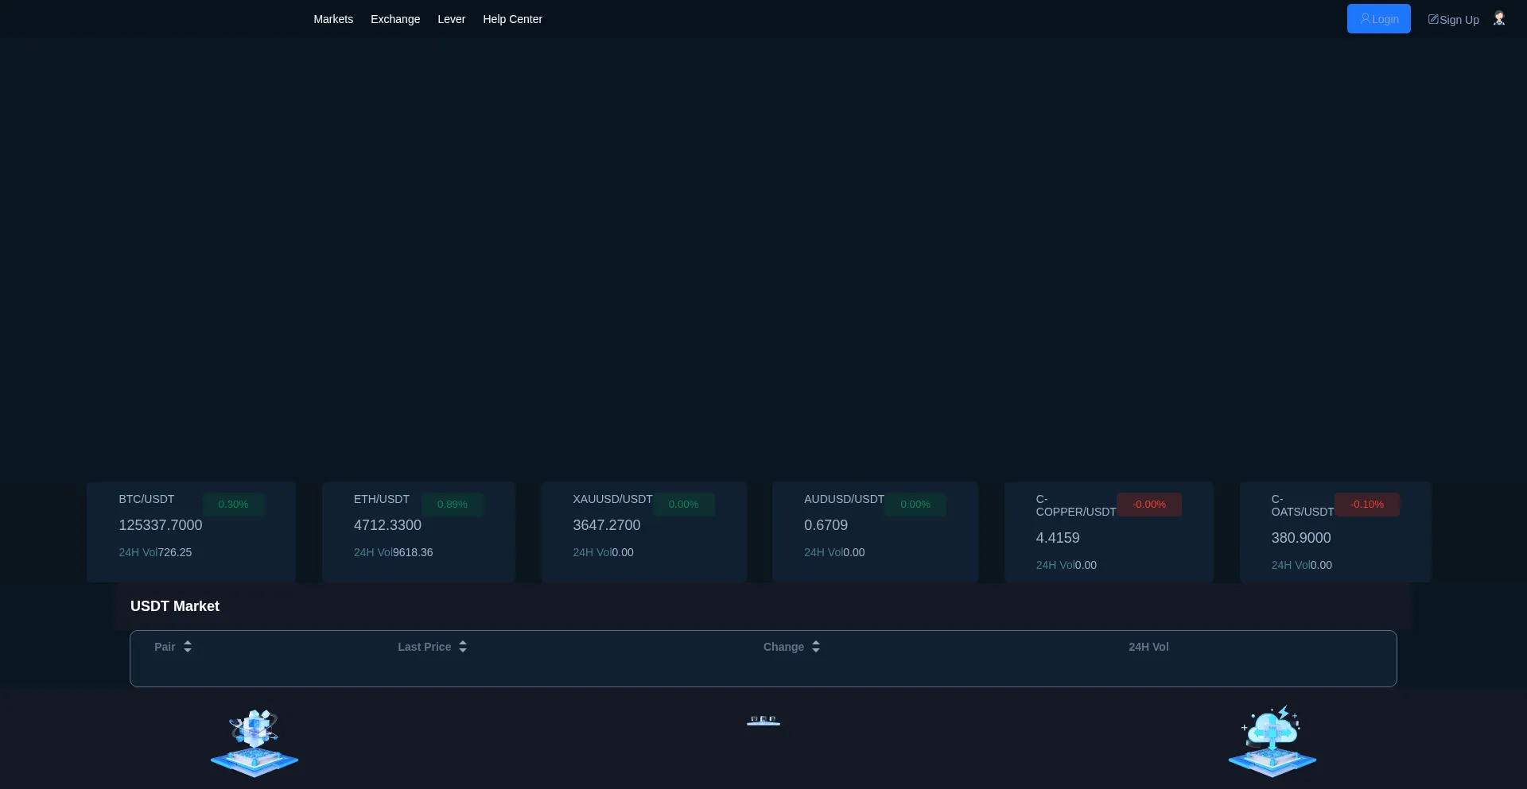Open the Markets menu
Screen dimensions: 1527x789
click(x=333, y=19)
